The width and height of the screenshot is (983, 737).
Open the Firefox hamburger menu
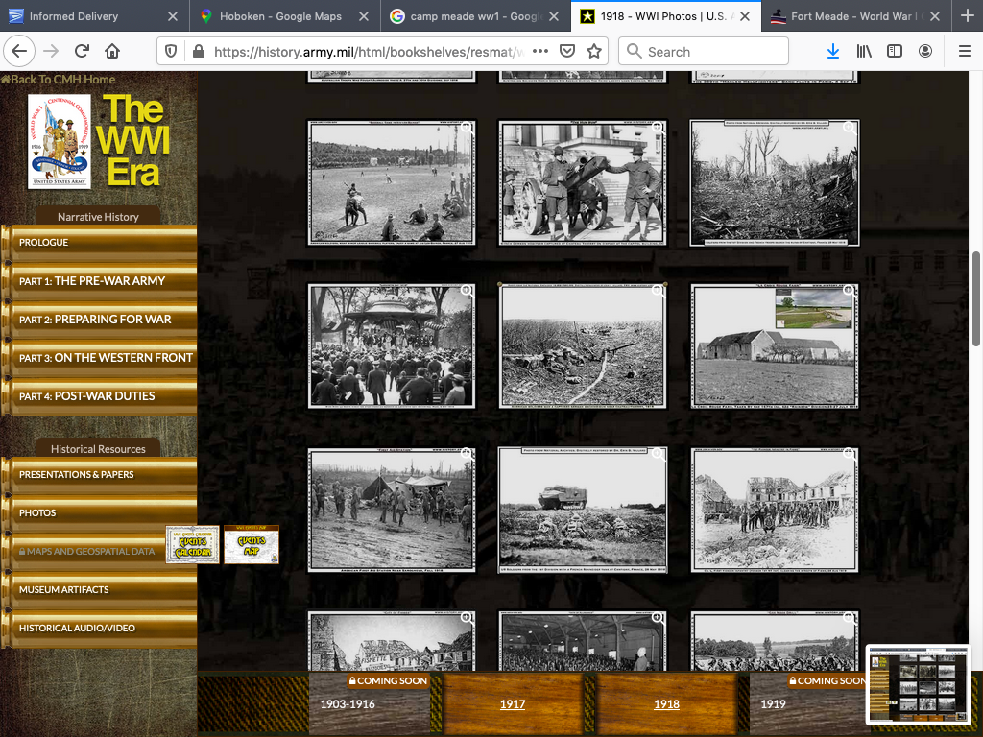tap(963, 51)
